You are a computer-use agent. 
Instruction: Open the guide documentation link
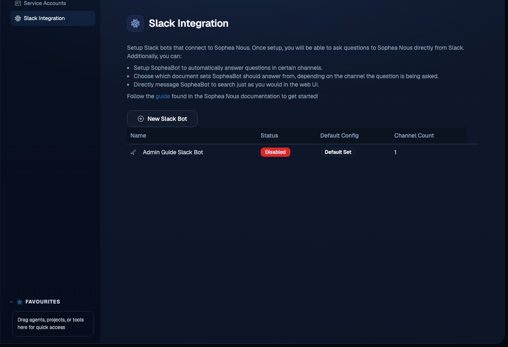163,96
